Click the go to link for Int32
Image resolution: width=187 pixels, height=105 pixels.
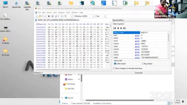point(137,52)
